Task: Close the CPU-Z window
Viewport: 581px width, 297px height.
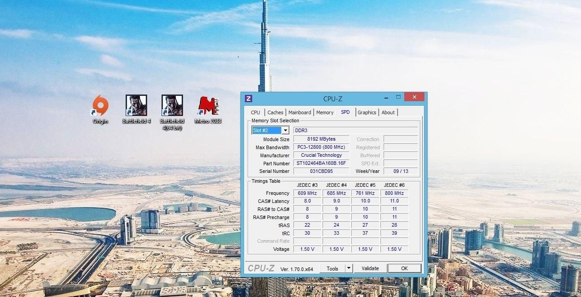Action: pyautogui.click(x=414, y=97)
